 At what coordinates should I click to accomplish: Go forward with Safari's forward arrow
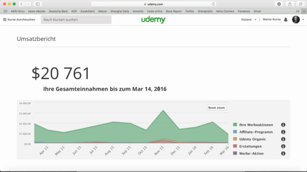pos(28,4)
